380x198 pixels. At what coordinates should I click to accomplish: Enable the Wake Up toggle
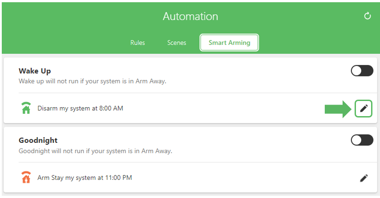[362, 71]
